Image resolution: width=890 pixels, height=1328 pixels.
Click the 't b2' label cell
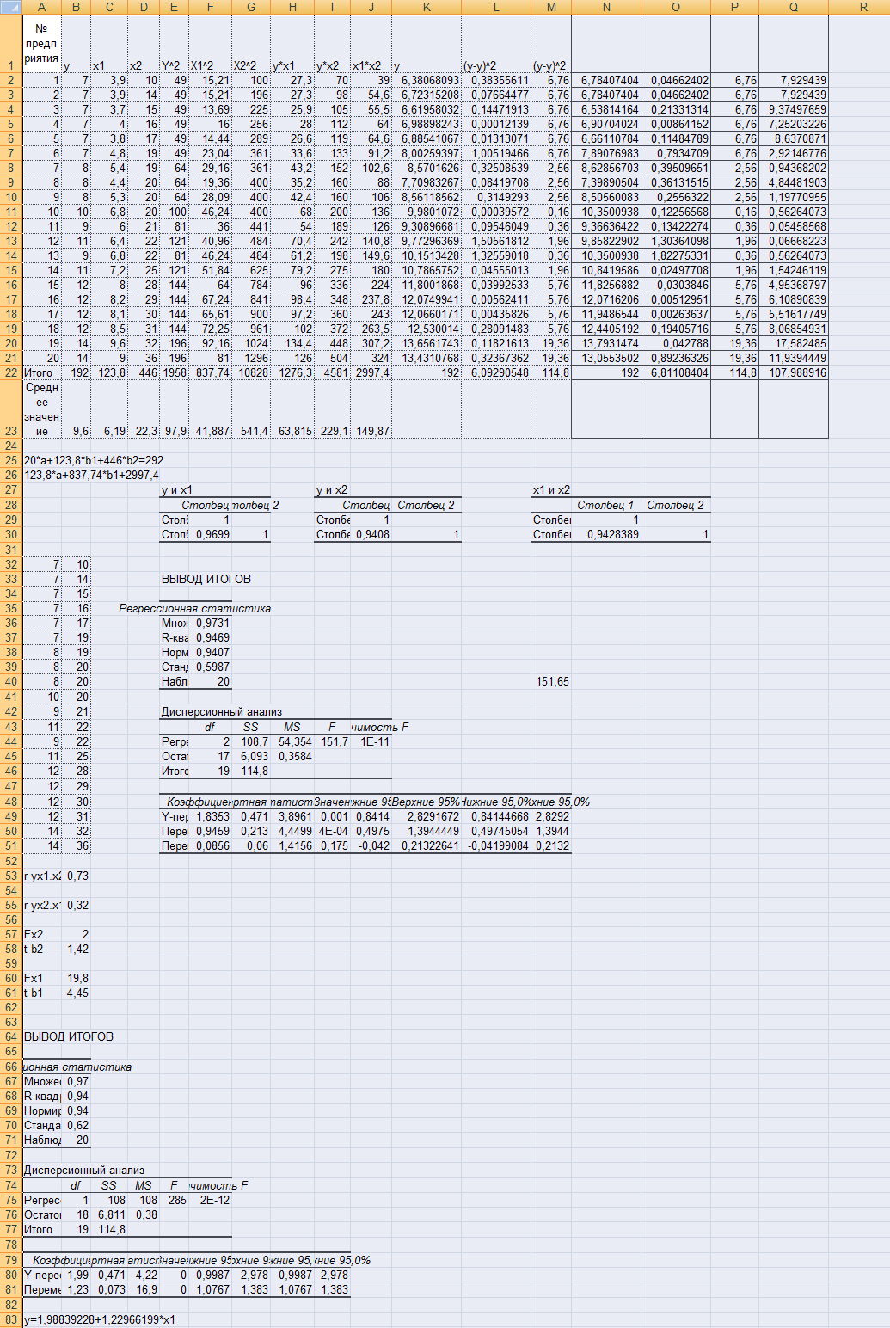pyautogui.click(x=42, y=949)
